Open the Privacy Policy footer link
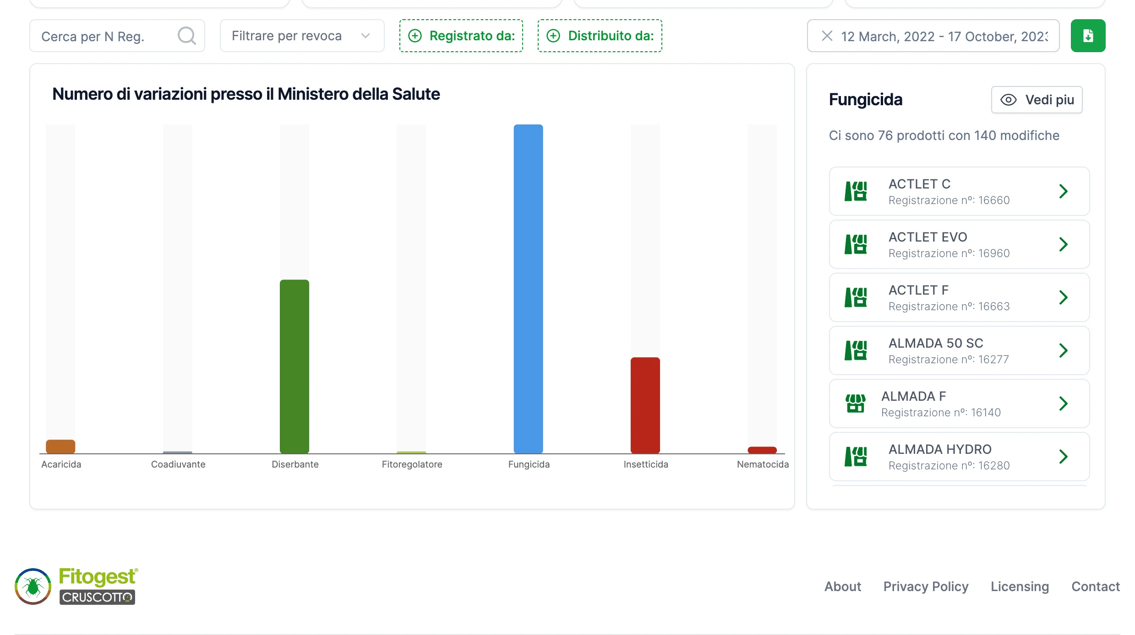This screenshot has height=635, width=1135. coord(926,587)
